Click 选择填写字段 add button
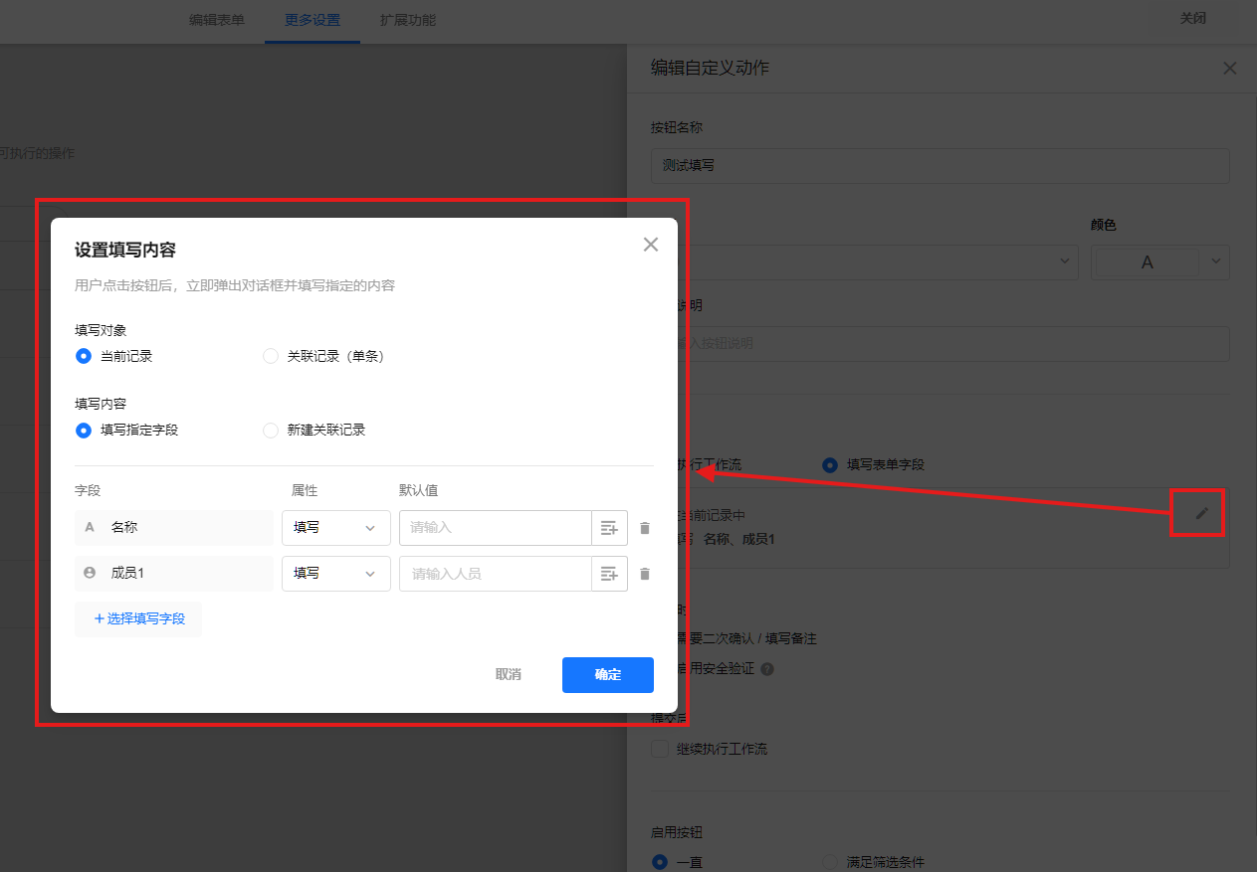The height and width of the screenshot is (872, 1257). point(138,618)
